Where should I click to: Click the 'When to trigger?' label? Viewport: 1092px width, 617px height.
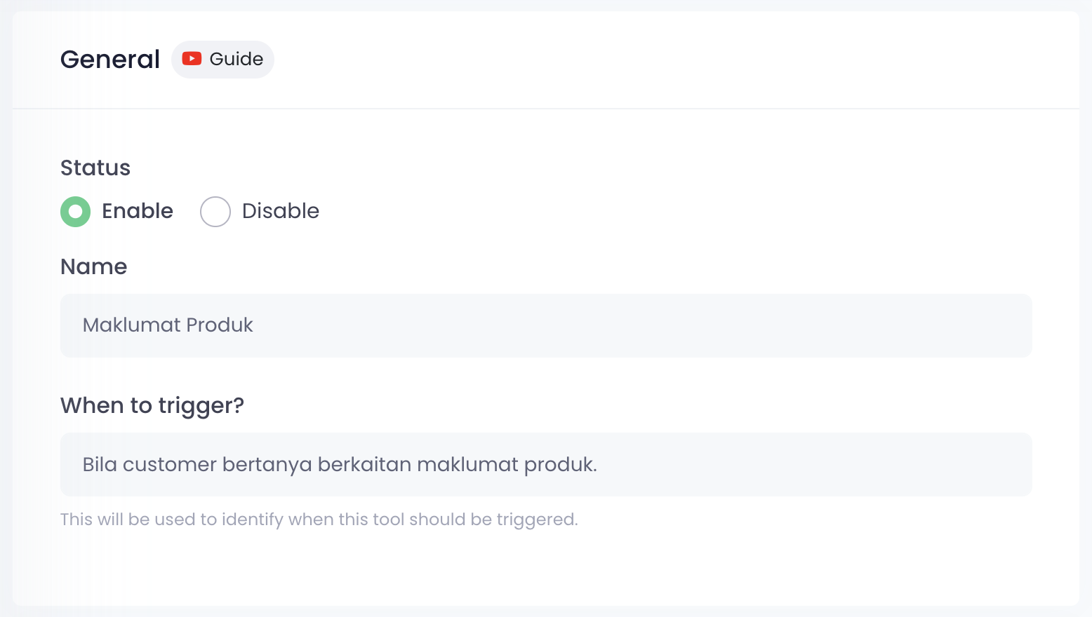pyautogui.click(x=152, y=406)
